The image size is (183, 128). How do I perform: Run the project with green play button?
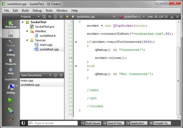click(11, 101)
